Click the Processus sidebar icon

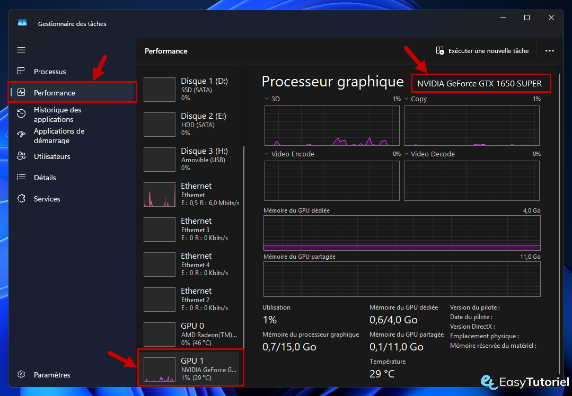21,71
